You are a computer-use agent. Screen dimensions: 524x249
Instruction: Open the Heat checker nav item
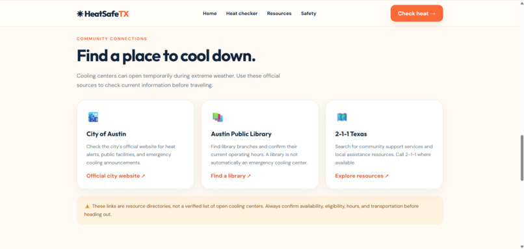[242, 14]
